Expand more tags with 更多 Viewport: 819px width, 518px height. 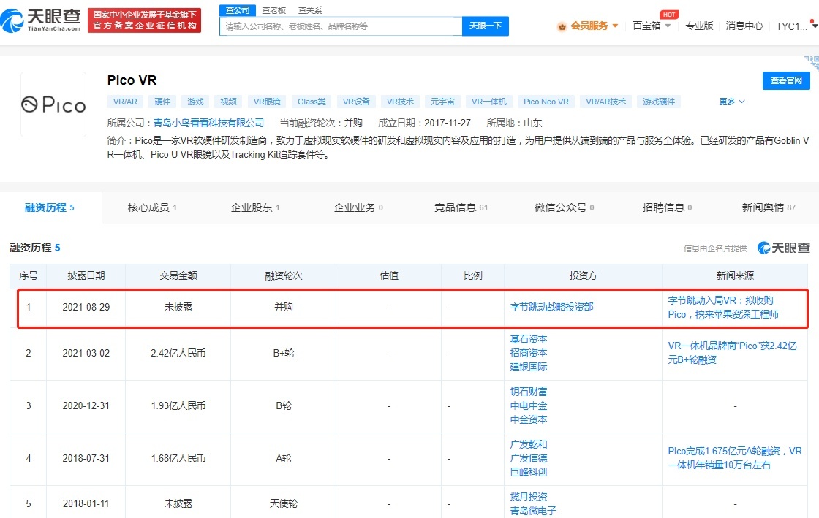point(731,102)
